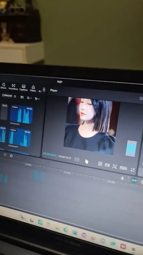Click the delete trash icon in timeline toolbar
143x255 pixels.
click(x=5, y=155)
